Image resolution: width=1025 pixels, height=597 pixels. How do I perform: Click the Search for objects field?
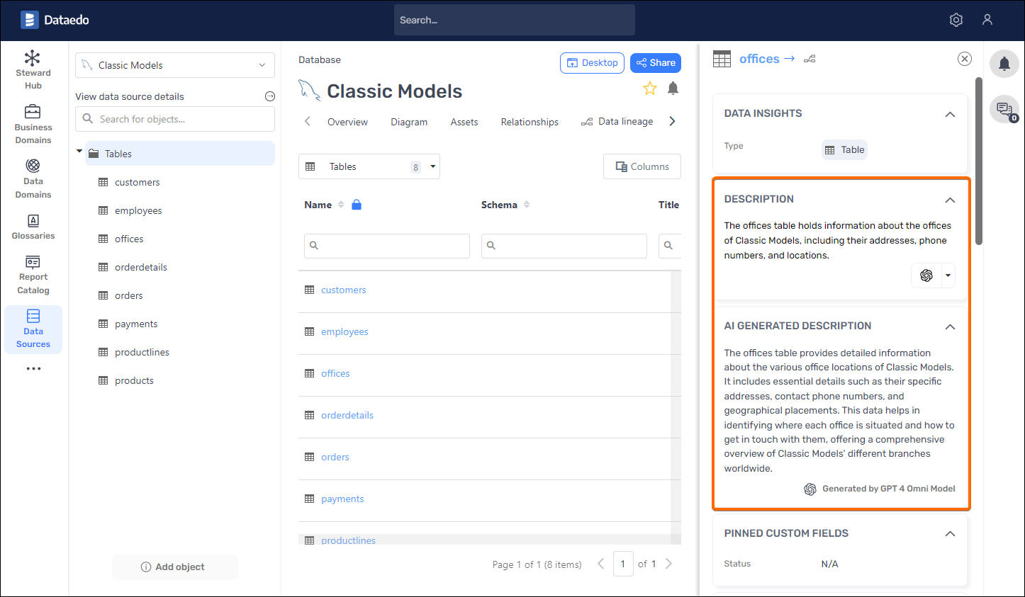point(175,119)
